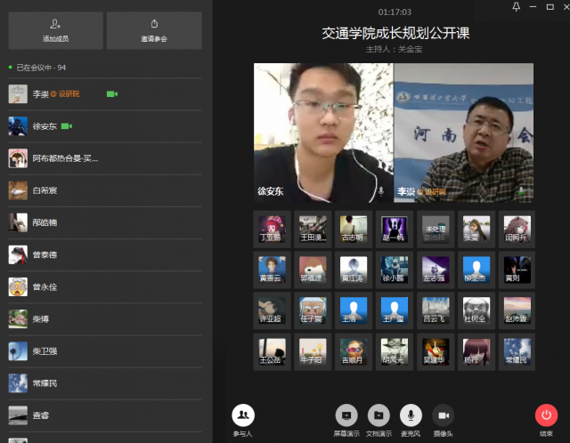Click microphone indicator on 徐安东's video

(381, 191)
